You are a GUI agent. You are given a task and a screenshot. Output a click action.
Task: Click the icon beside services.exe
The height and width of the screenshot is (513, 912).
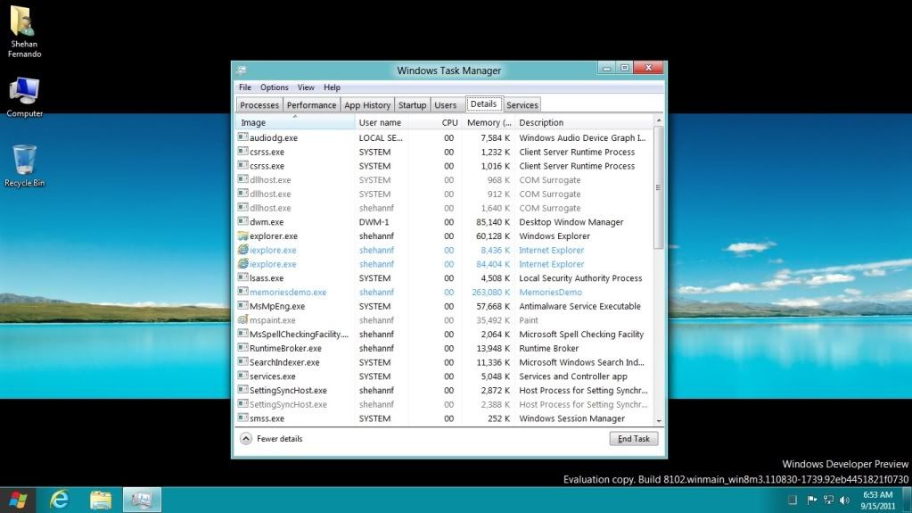tap(242, 376)
